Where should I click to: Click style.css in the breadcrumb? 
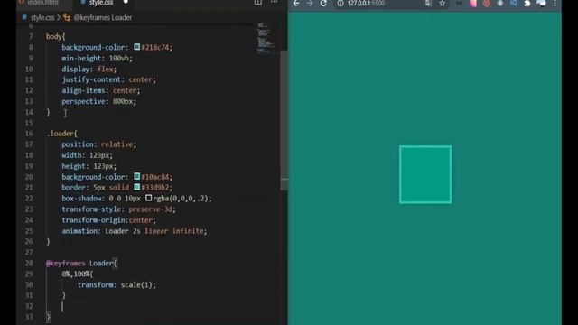point(42,17)
